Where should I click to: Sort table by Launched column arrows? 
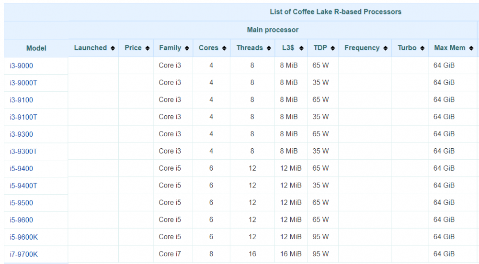pyautogui.click(x=113, y=48)
